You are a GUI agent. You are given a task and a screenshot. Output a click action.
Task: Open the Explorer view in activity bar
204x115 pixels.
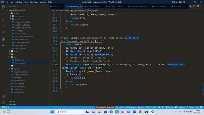click(3, 7)
